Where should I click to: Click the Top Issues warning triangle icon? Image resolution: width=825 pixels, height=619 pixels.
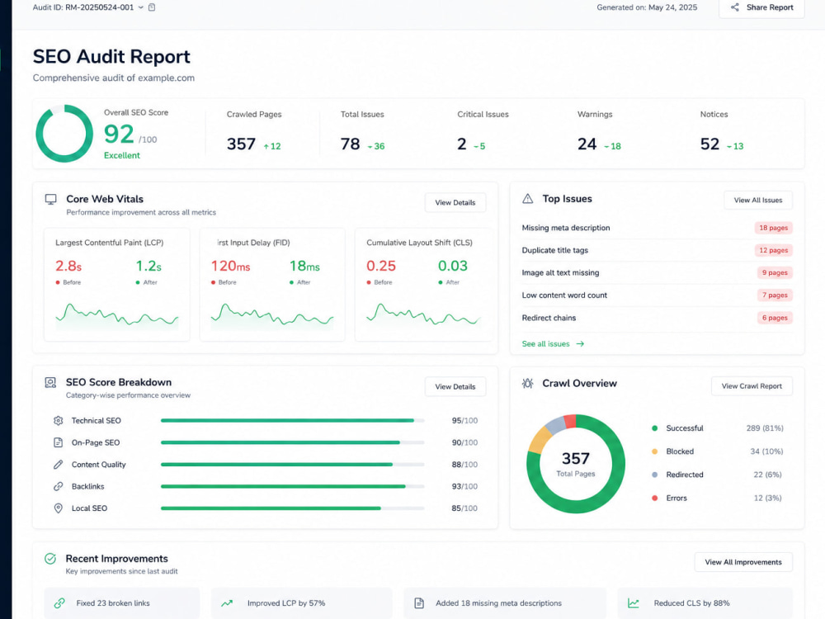[528, 198]
